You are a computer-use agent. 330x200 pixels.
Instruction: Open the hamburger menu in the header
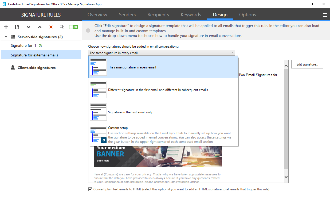point(325,15)
